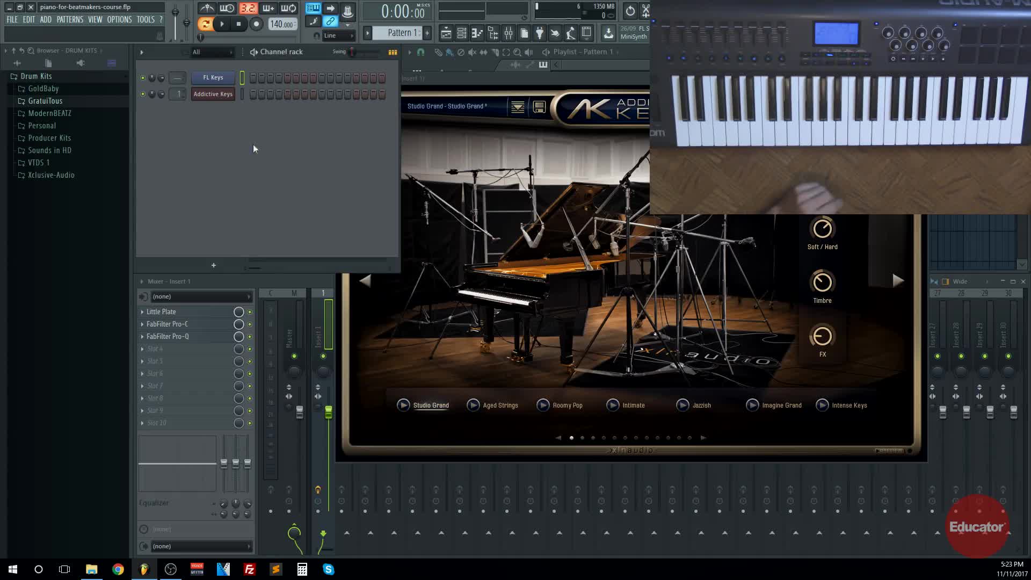Toggle the metronome icon
The height and width of the screenshot is (580, 1031).
pos(207,8)
